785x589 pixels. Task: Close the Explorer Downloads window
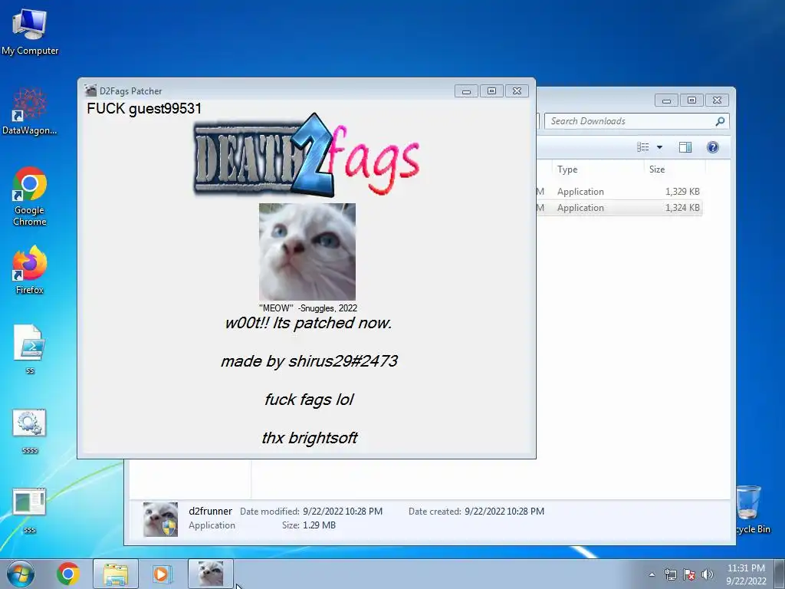(717, 100)
